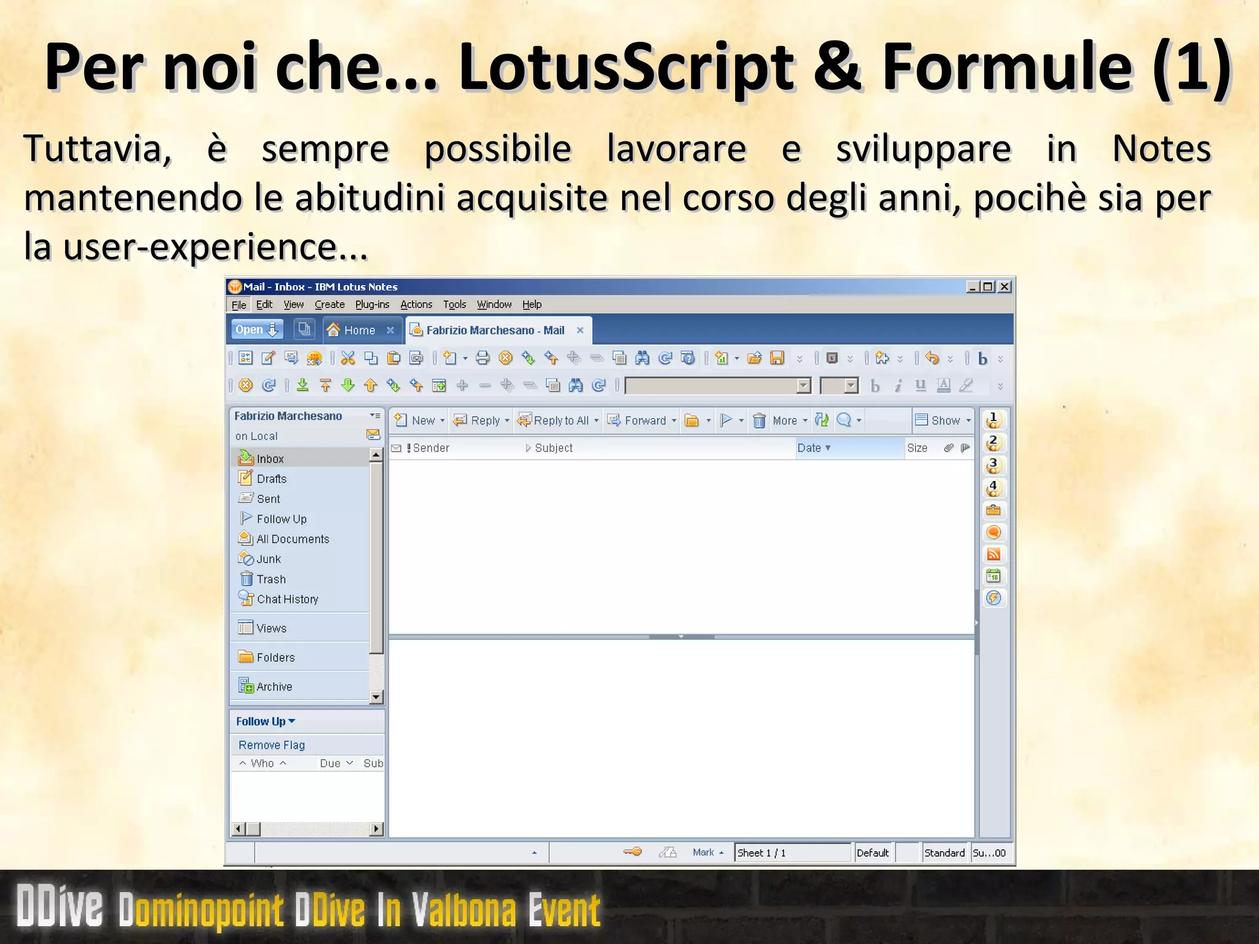
Task: Click the chat bubble icon in action bar
Action: click(844, 420)
